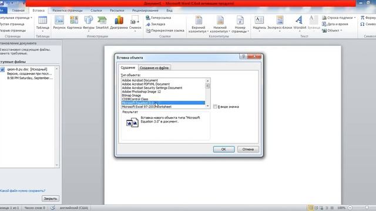Insert a SmartArt graphic

[x=102, y=23]
